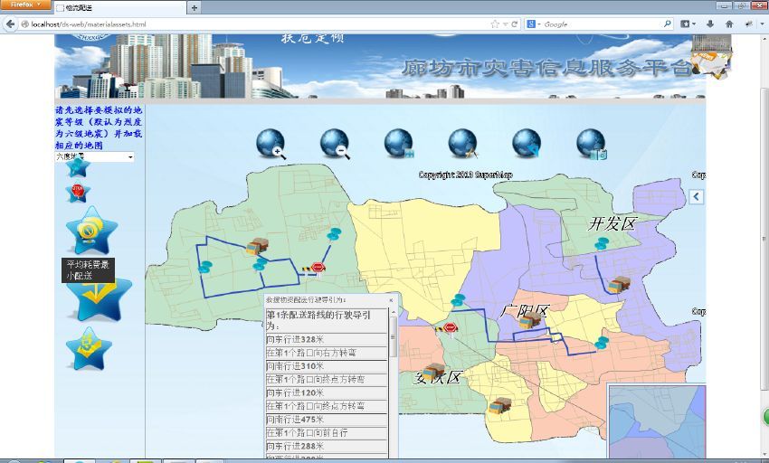Click the Firefox home button

pyautogui.click(x=729, y=24)
